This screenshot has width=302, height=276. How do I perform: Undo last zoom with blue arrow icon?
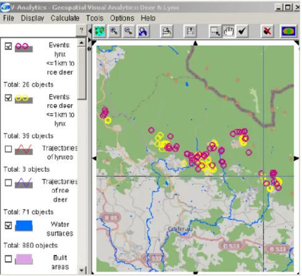[x=143, y=31]
